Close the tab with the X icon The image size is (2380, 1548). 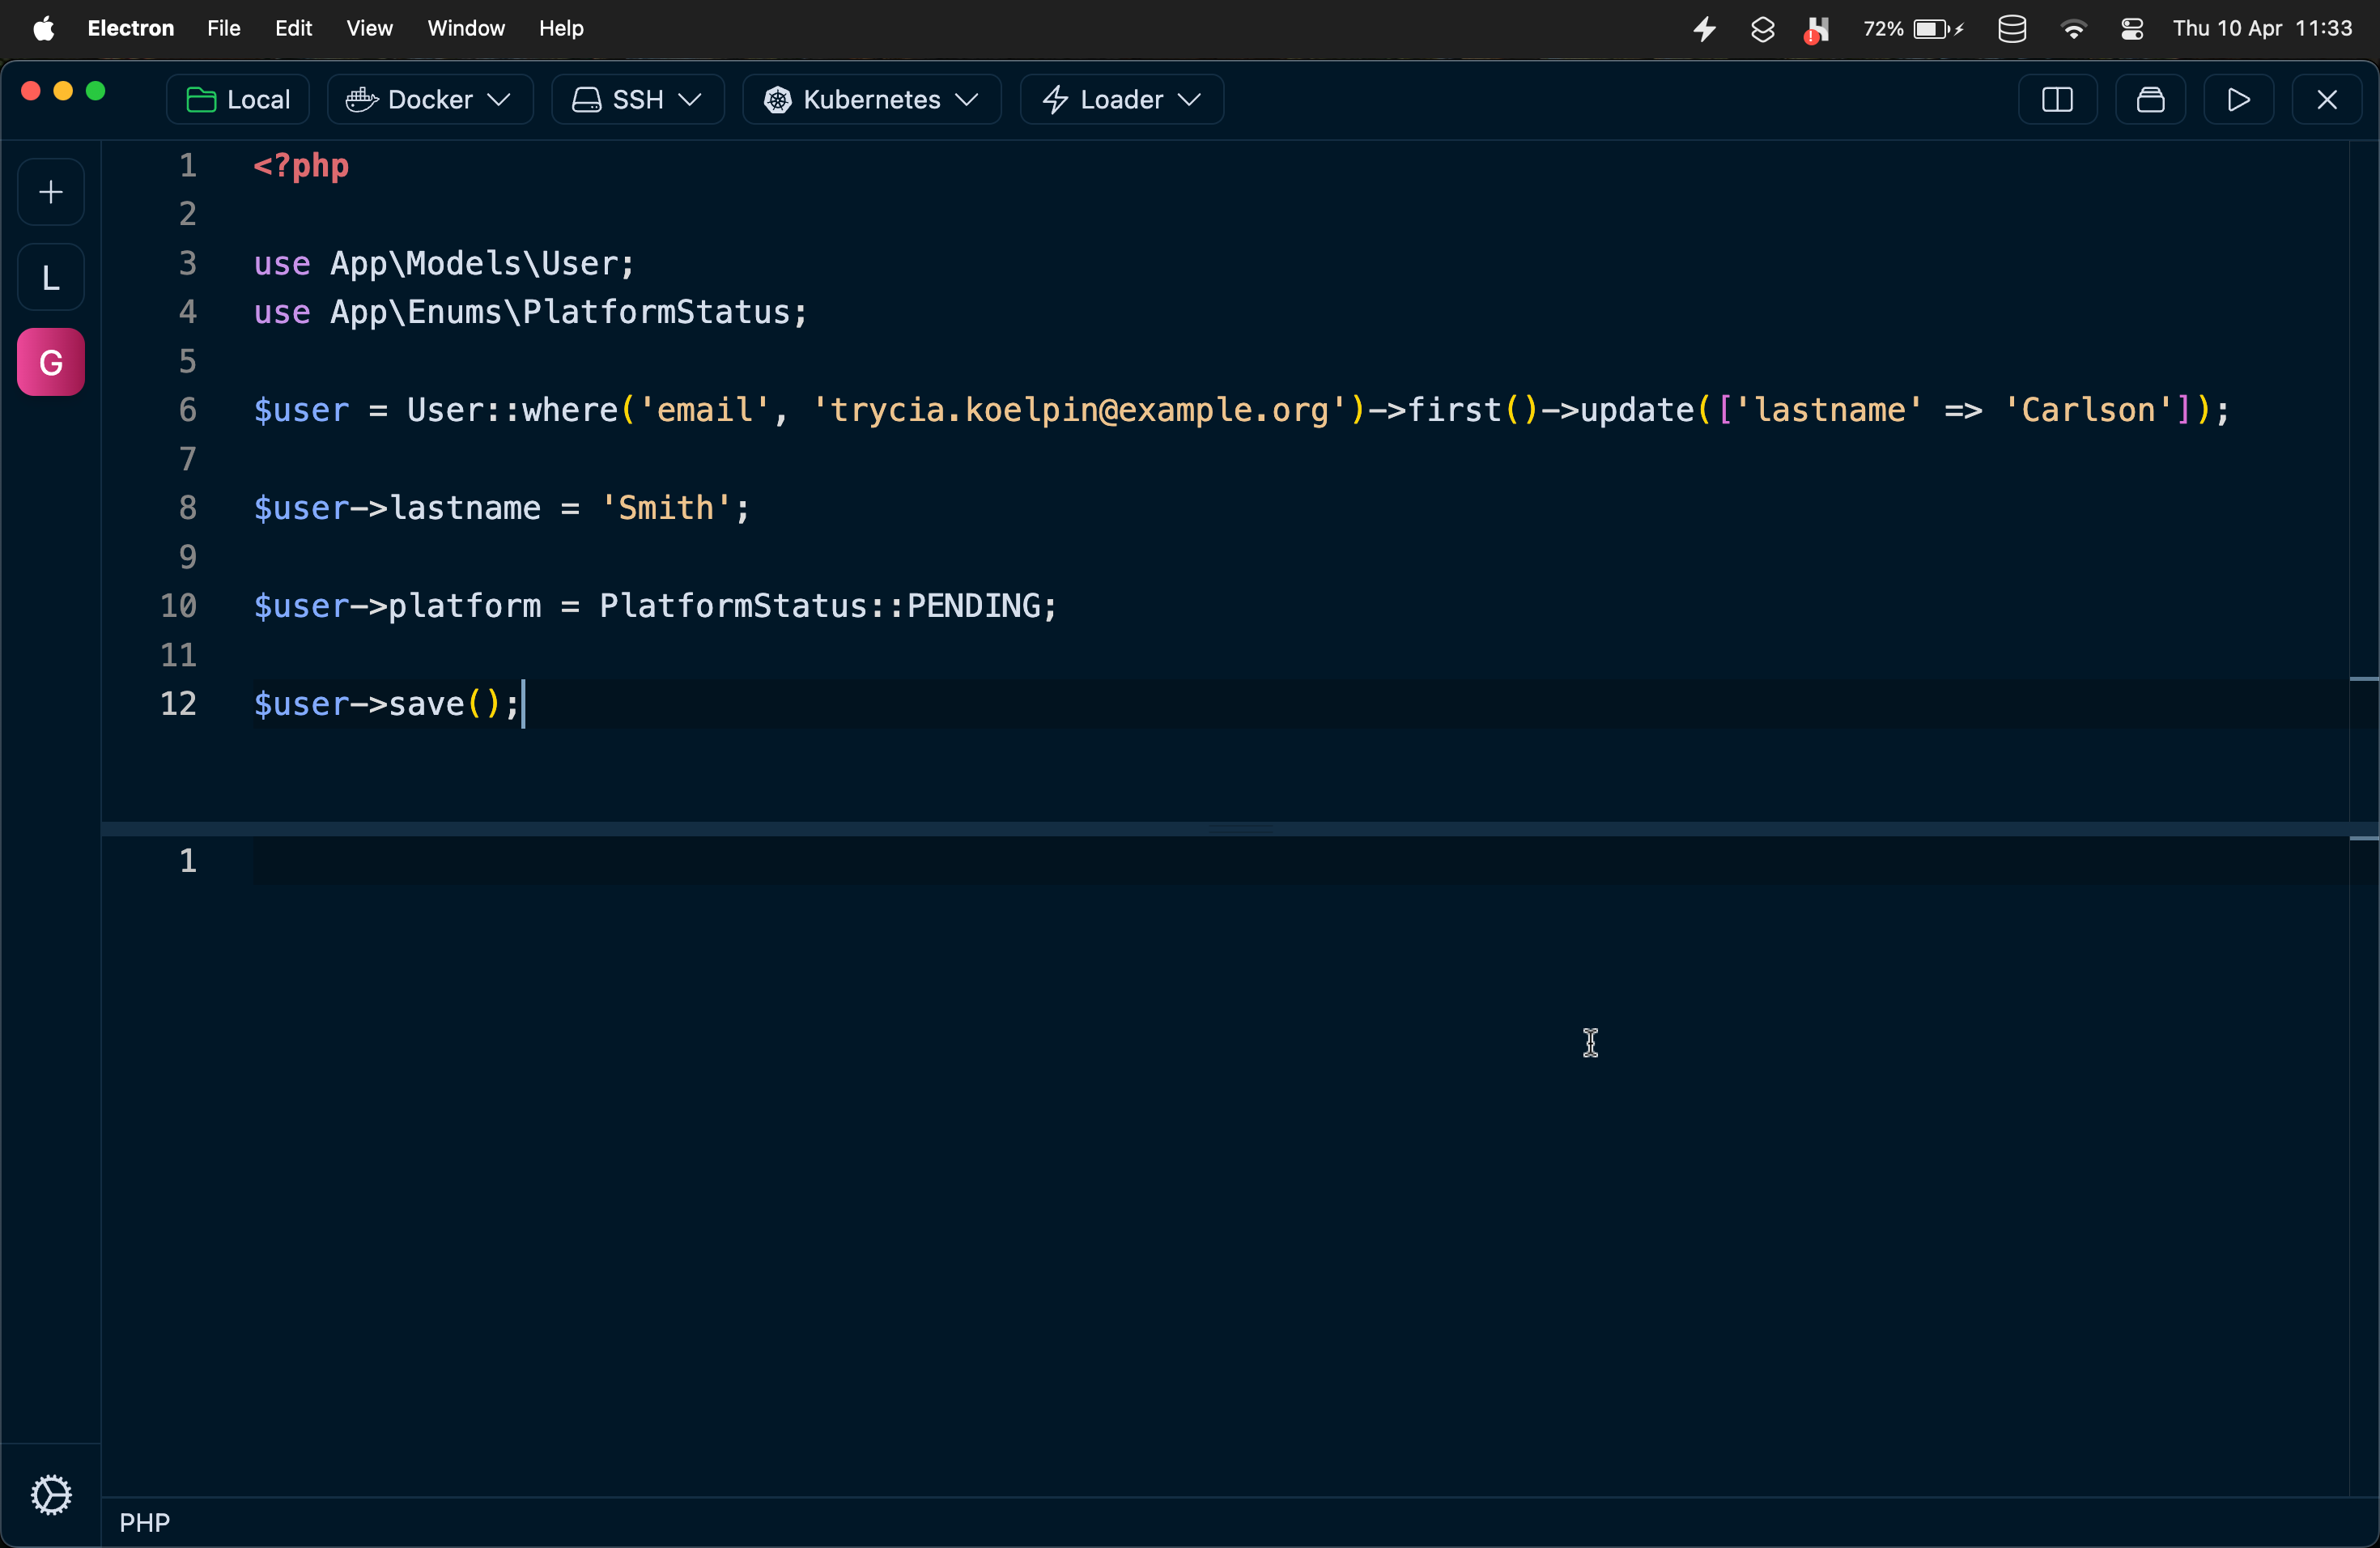pyautogui.click(x=2327, y=99)
